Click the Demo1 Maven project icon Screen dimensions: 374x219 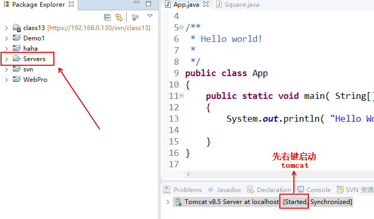17,37
